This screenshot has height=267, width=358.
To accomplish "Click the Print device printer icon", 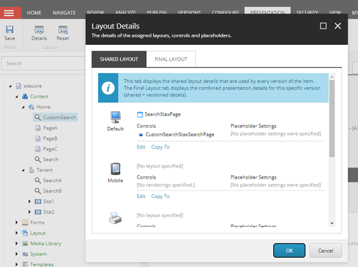I will coord(115,218).
